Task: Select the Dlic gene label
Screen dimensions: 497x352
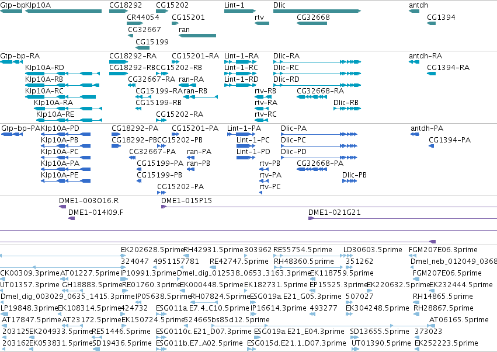Action: point(279,5)
